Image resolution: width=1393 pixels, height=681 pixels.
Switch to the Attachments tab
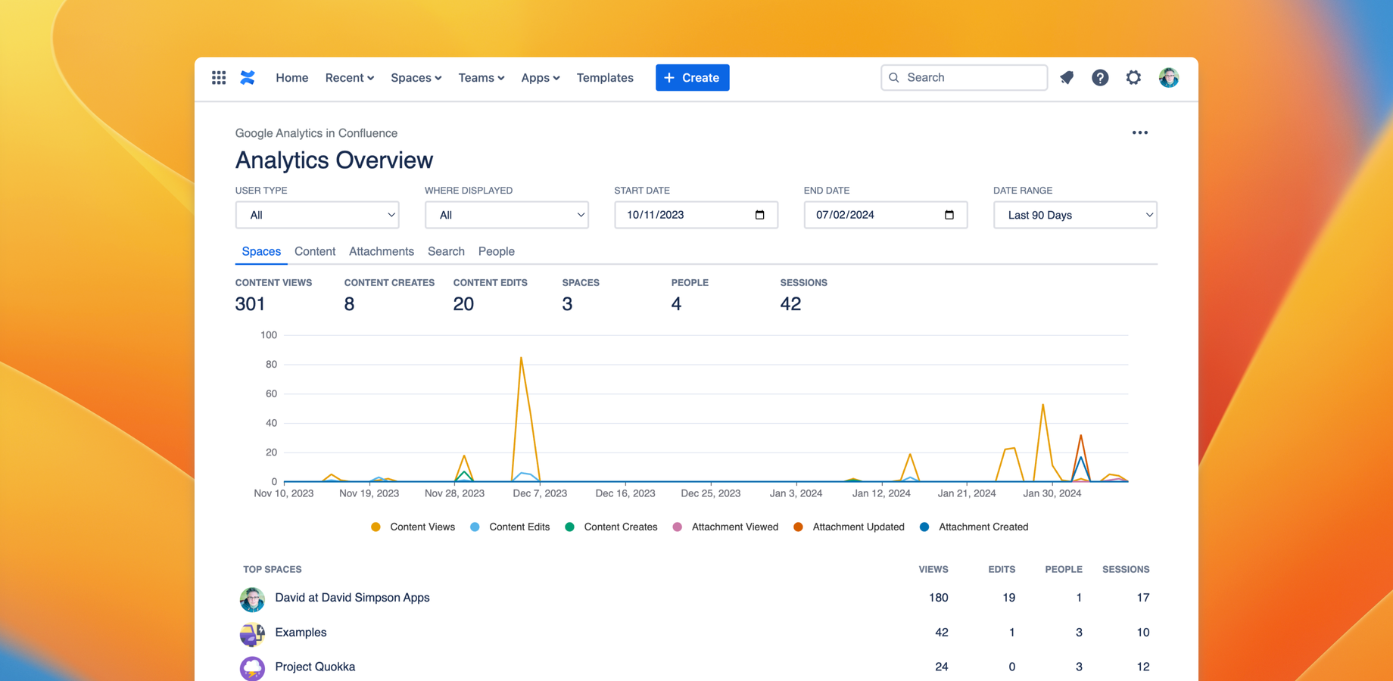pos(382,251)
